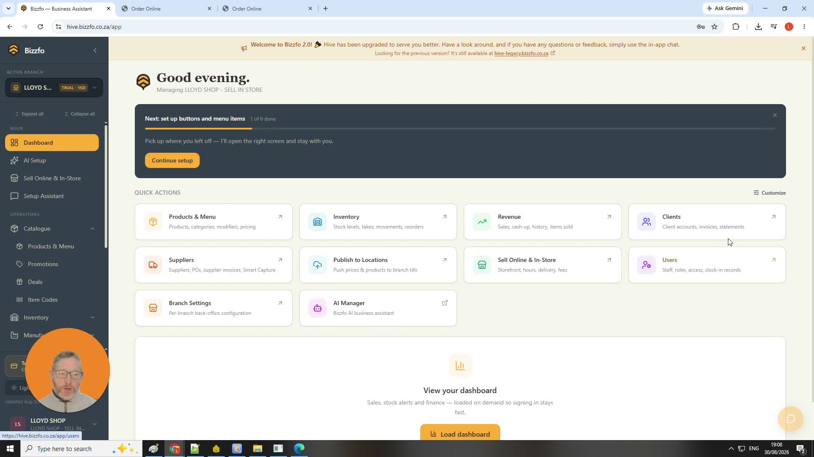Screen dimensions: 814x457
Task: Show hidden system tray icons
Action: [x=731, y=449]
